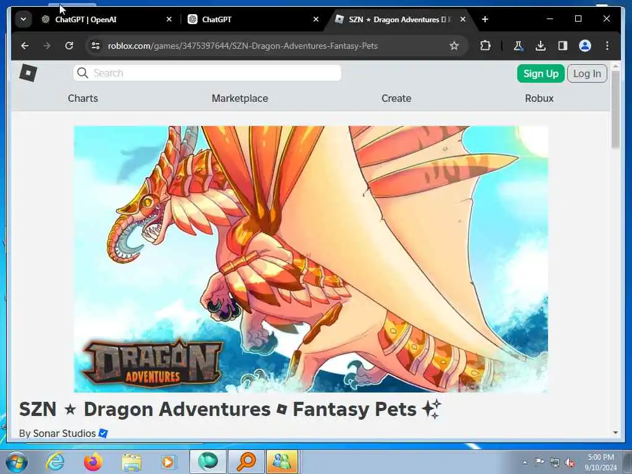Open Chrome Labs flask icon
The image size is (632, 474).
point(518,46)
